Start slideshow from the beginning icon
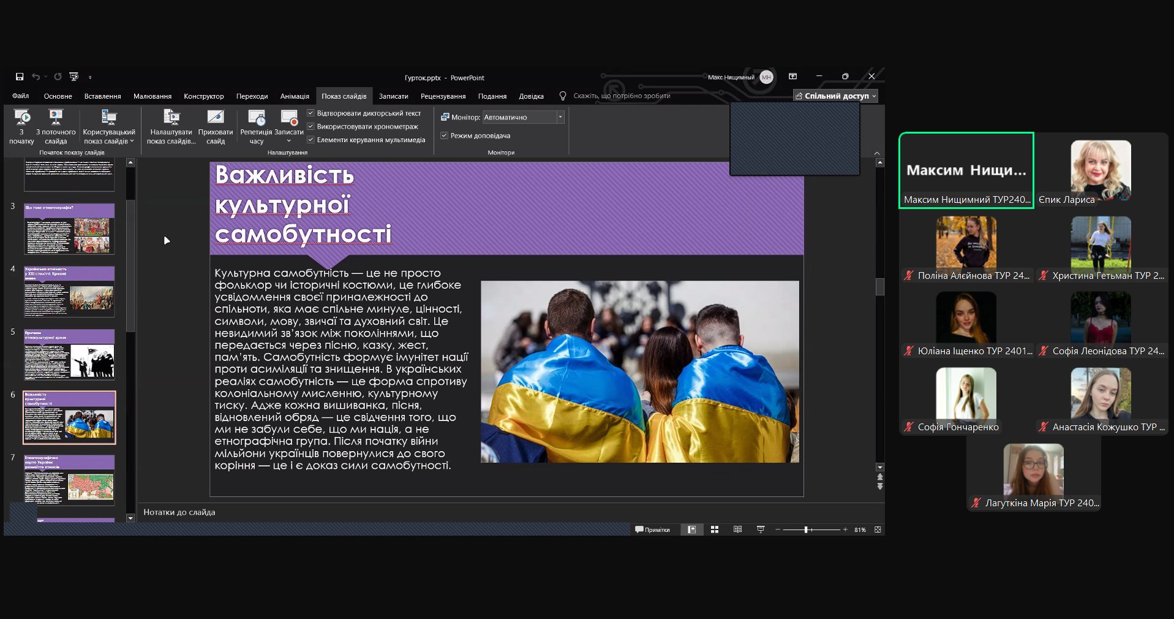Screen dimensions: 1174x619 tap(22, 118)
